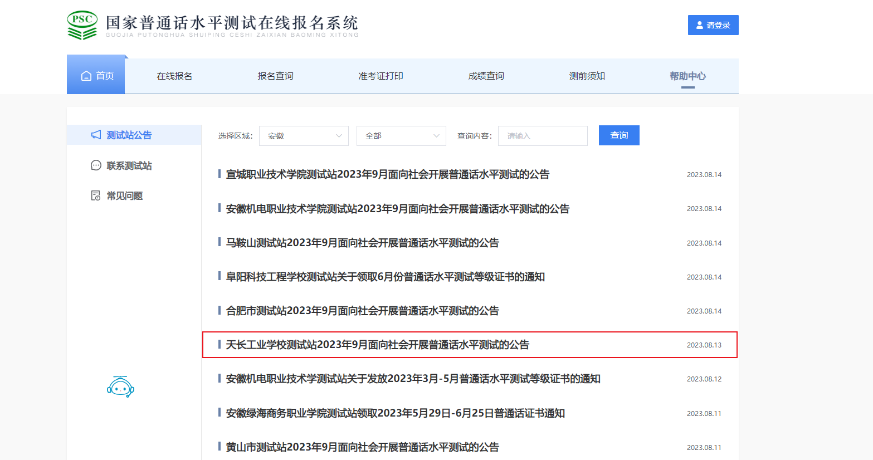
Task: Go to the 准考证打印 tab
Action: pos(381,76)
